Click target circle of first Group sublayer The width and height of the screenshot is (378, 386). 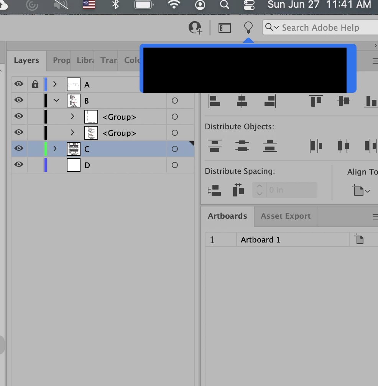174,117
